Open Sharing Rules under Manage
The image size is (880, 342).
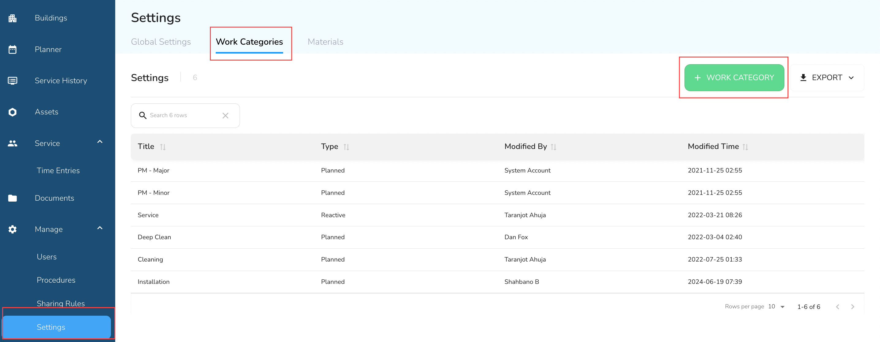tap(61, 303)
